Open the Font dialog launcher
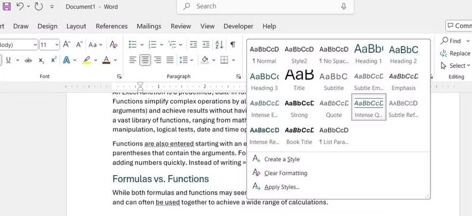The width and height of the screenshot is (472, 216). coord(119,77)
